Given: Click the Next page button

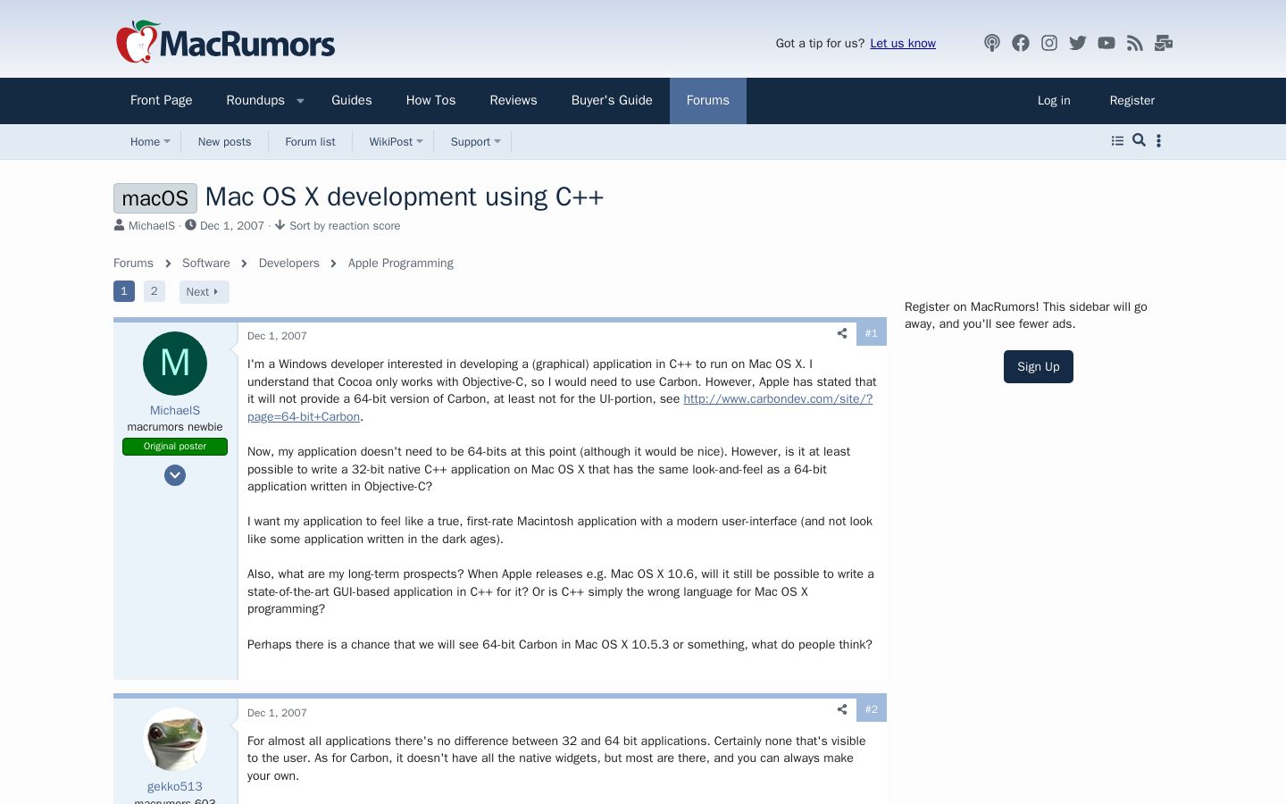Looking at the screenshot, I should (x=204, y=292).
